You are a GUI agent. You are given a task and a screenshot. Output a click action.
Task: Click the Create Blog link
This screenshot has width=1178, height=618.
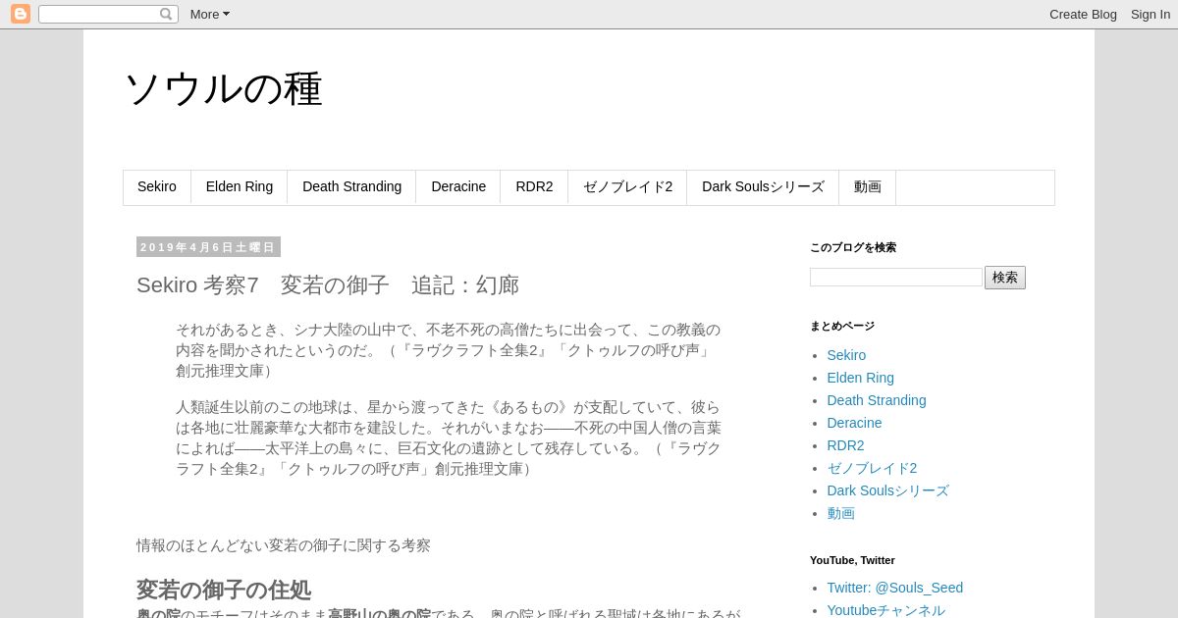tap(1083, 14)
